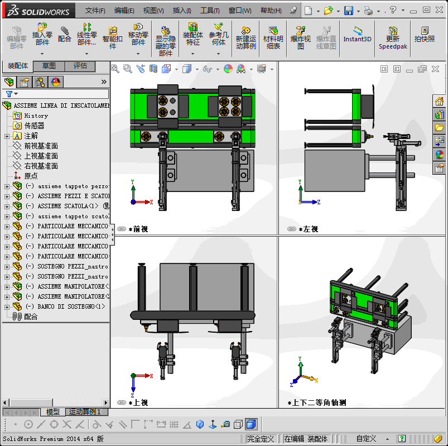
Task: Click New Motion Study (新建运动算例)
Action: click(x=245, y=38)
